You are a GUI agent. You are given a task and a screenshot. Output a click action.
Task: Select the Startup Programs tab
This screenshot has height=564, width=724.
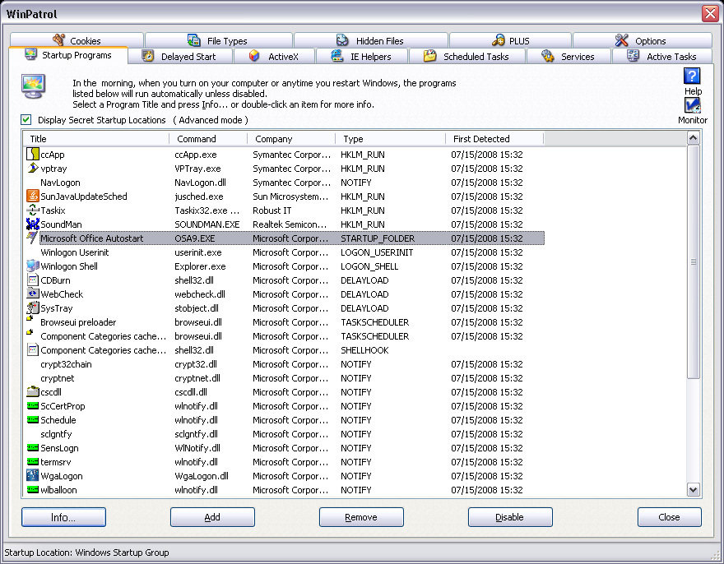(x=68, y=55)
